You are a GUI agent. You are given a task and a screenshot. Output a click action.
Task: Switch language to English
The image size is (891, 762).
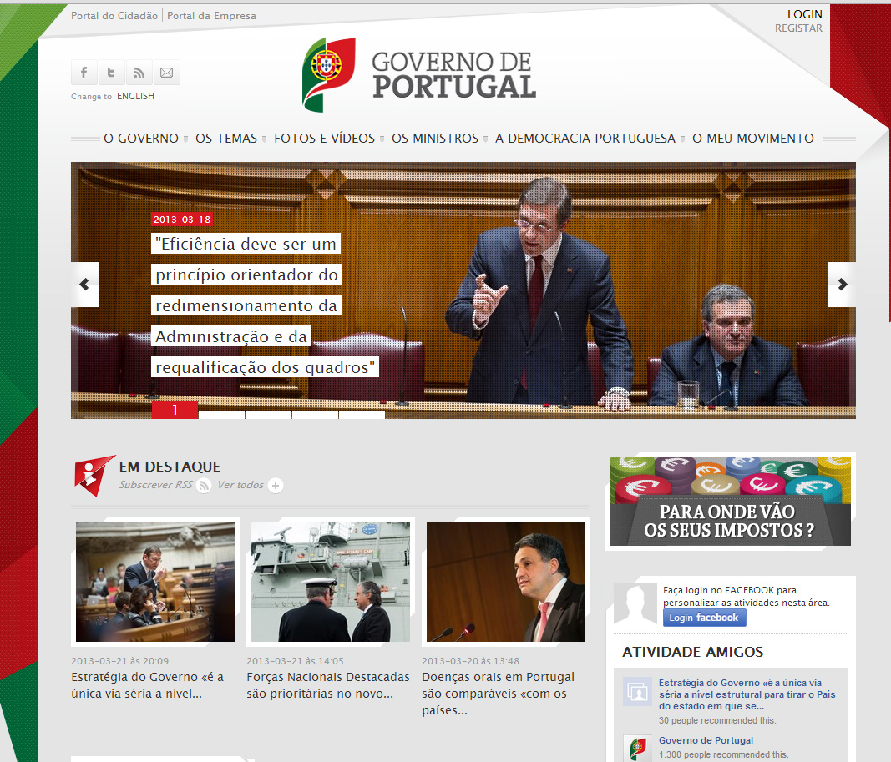(x=135, y=96)
